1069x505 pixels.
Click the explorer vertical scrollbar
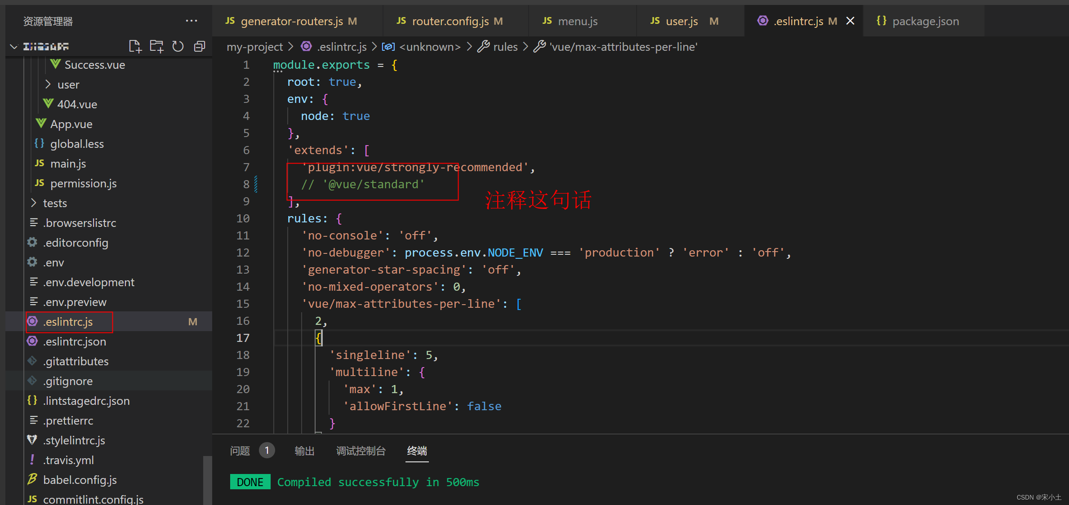click(207, 480)
